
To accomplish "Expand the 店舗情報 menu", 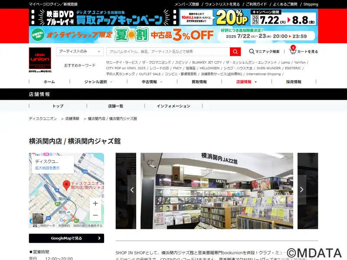I will [x=246, y=82].
